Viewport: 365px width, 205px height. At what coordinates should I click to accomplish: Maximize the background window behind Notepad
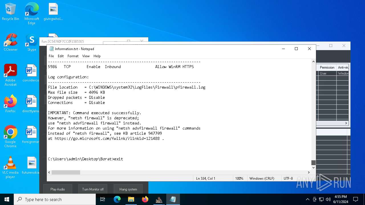pyautogui.click(x=331, y=46)
